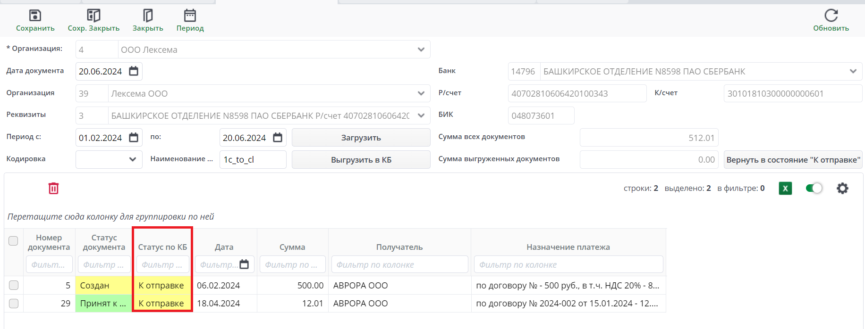
Task: Open the Кодировка encoding dropdown
Action: (x=133, y=159)
